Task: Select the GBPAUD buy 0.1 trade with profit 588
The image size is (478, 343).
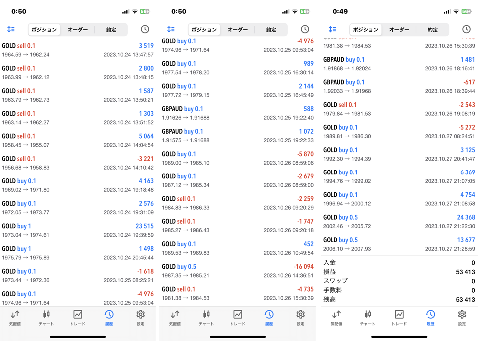Action: (x=238, y=113)
